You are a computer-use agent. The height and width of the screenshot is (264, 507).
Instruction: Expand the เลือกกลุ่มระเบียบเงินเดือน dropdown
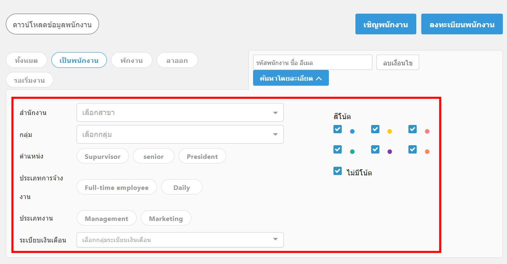[x=180, y=240]
